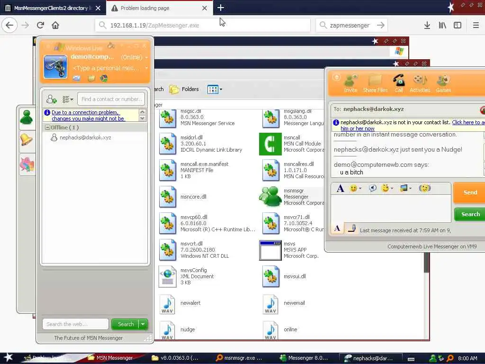This screenshot has height=364, width=485.
Task: Click the voice clip icon
Action: point(372,188)
